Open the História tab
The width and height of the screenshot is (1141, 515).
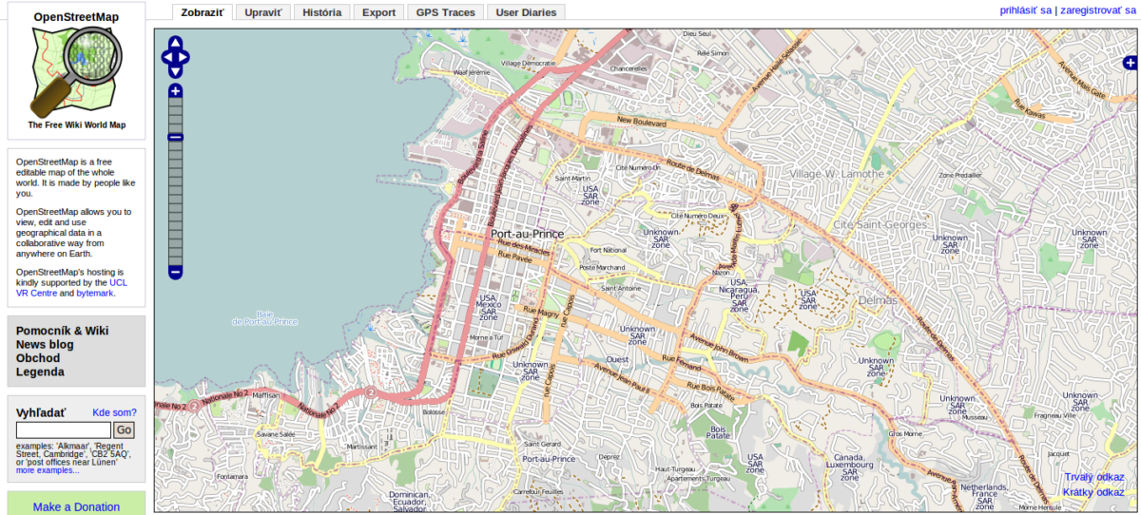tap(322, 12)
